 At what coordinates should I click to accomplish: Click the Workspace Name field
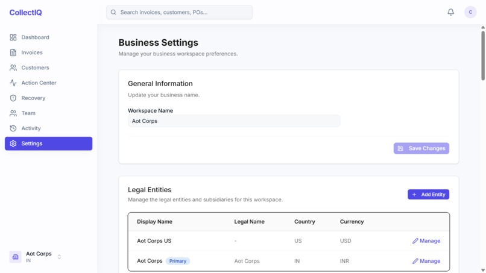click(234, 121)
